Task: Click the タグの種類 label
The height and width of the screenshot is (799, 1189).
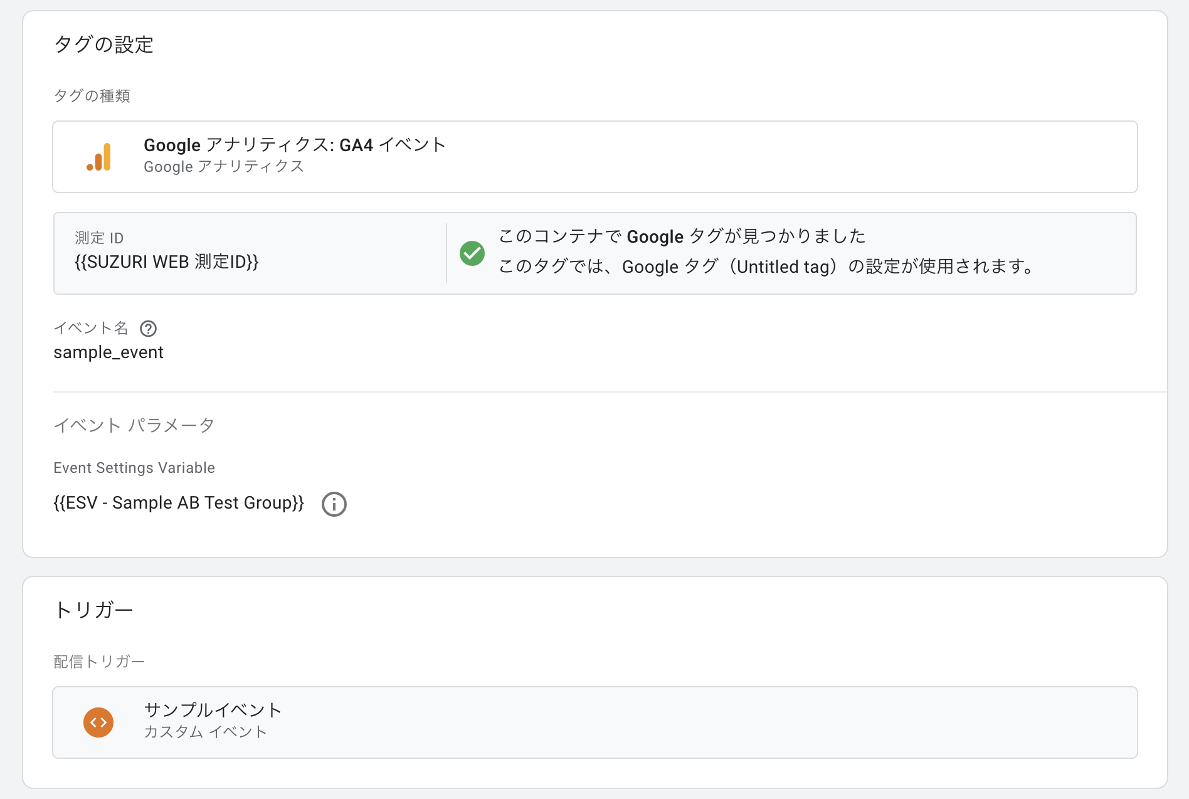Action: [92, 96]
